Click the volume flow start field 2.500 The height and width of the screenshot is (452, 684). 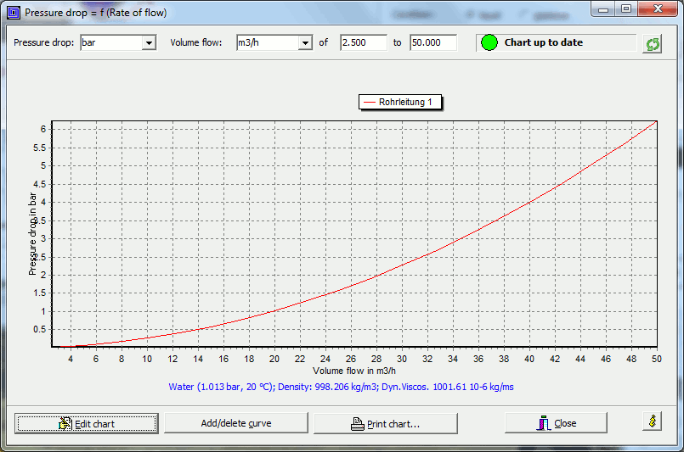coord(364,42)
